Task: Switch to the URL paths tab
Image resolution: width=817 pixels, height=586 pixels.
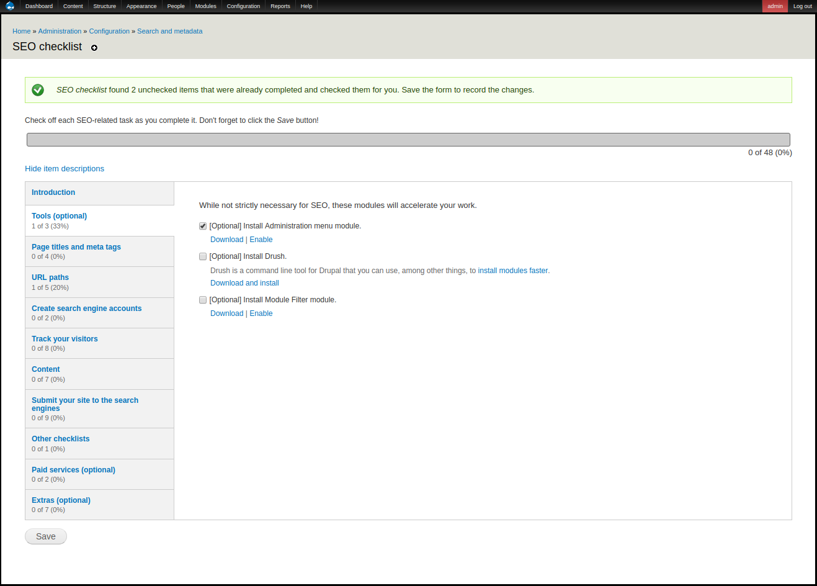Action: point(50,277)
